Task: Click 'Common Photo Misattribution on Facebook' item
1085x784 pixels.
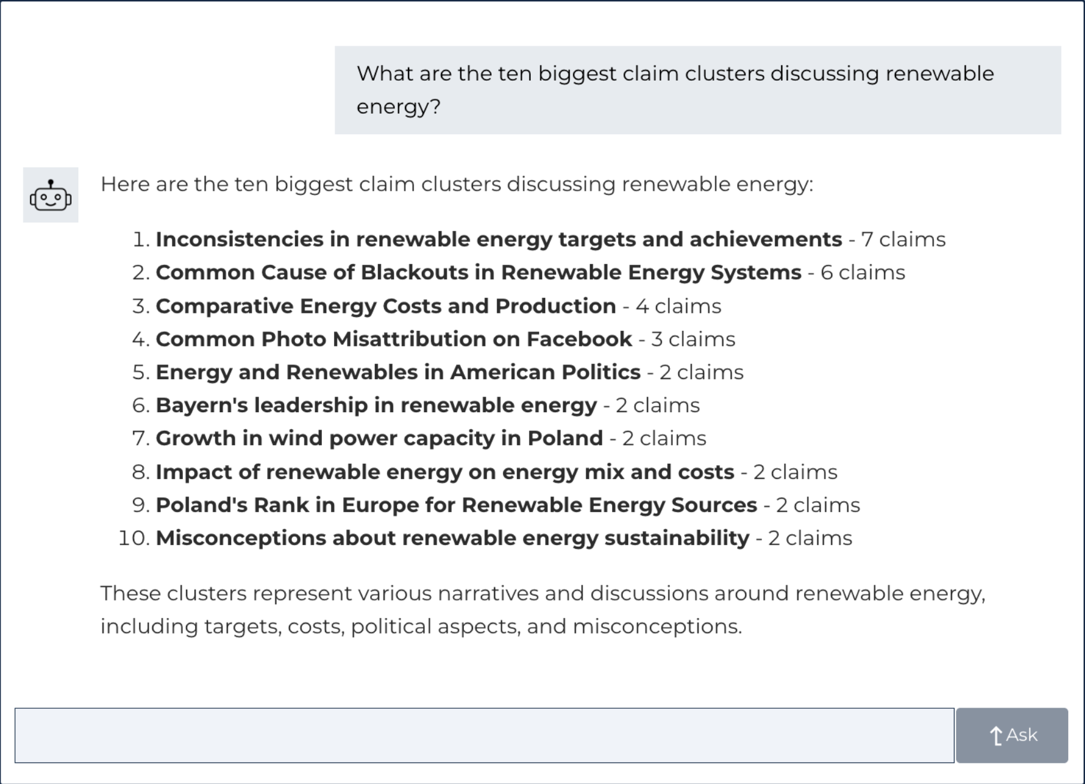Action: pos(394,339)
